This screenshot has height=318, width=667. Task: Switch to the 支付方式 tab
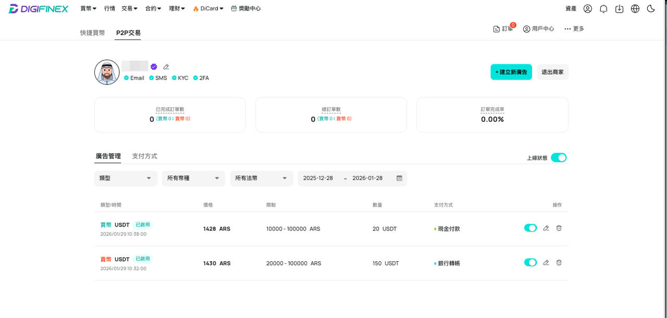pos(144,156)
